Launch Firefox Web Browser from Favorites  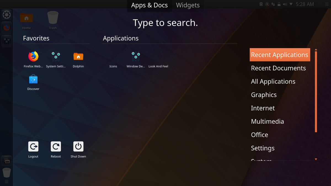pyautogui.click(x=33, y=57)
